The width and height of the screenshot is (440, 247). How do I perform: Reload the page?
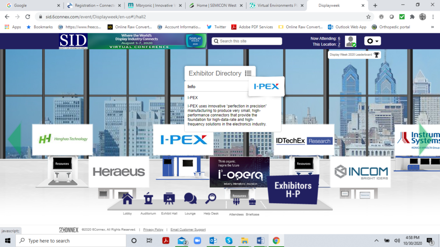pyautogui.click(x=27, y=17)
